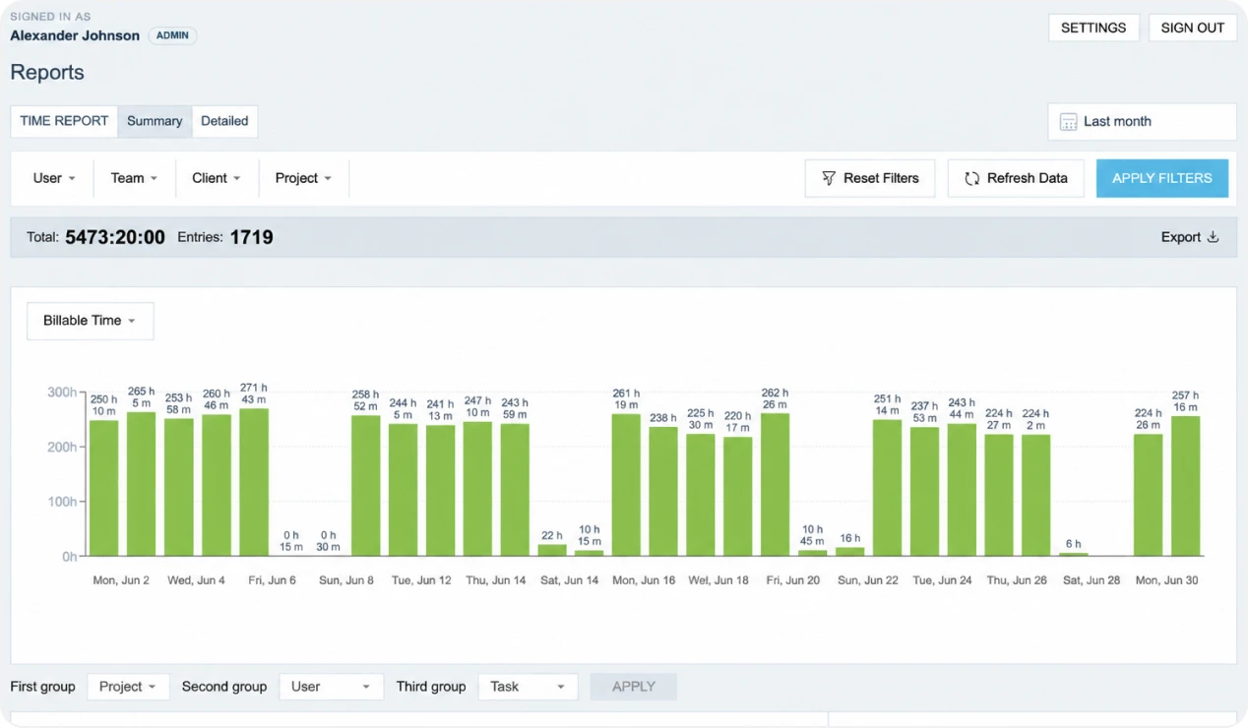Click the 6 h bar value label
The image size is (1248, 728).
(x=1073, y=544)
